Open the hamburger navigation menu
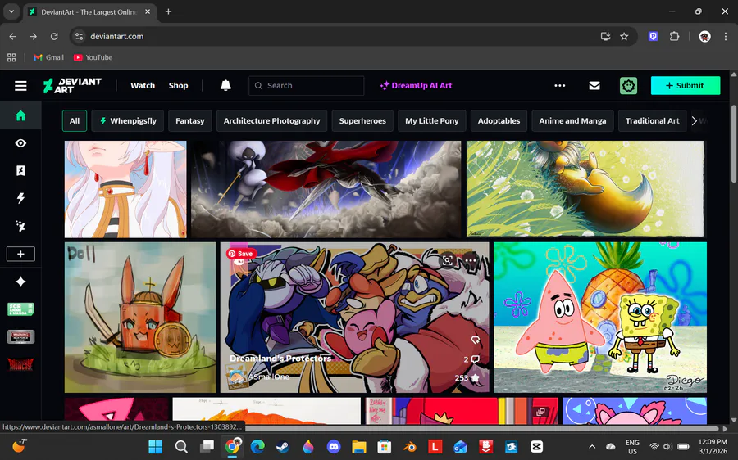This screenshot has width=738, height=460. [20, 85]
